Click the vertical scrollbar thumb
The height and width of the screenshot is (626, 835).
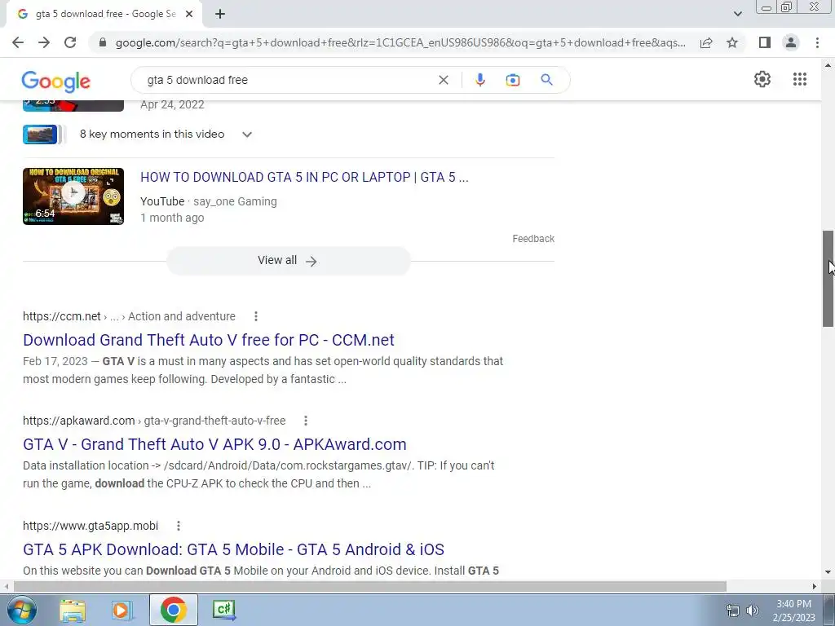click(828, 279)
